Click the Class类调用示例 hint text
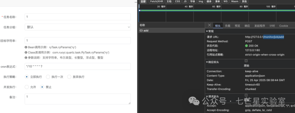Screen dimensions: 295x113 click(67, 52)
